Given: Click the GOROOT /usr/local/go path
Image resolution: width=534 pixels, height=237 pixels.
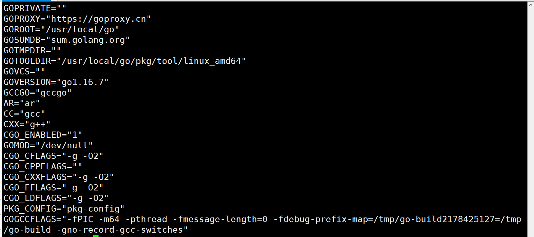Looking at the screenshot, I should coord(80,29).
